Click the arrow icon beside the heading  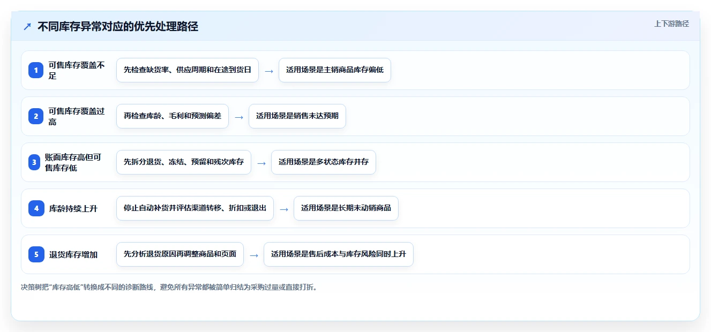(x=27, y=26)
